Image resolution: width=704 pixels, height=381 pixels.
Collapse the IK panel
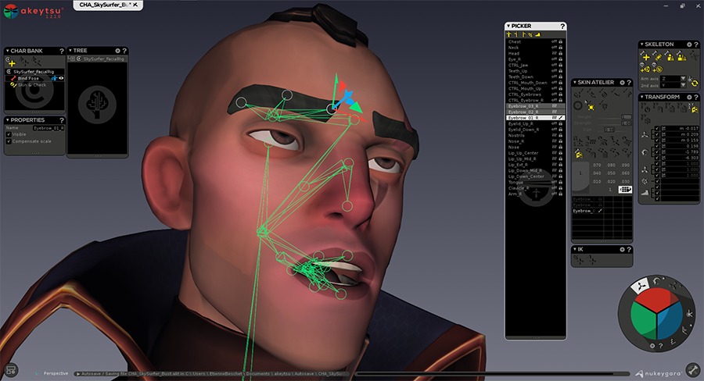coord(575,249)
